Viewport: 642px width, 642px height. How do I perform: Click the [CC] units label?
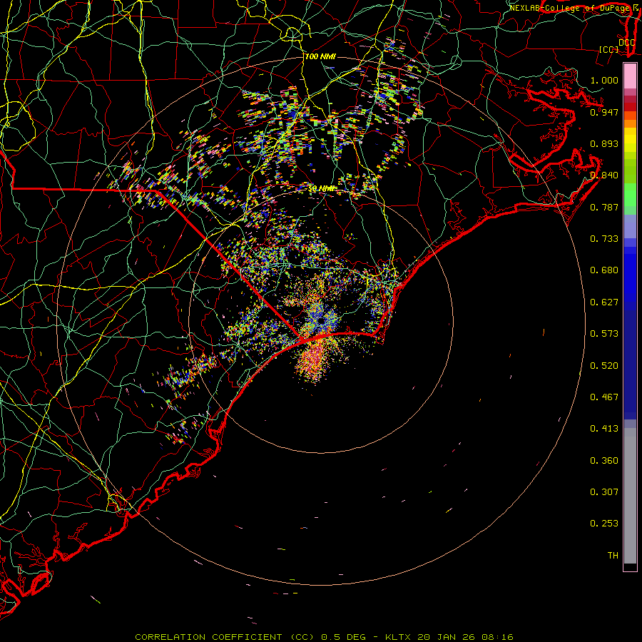(609, 49)
